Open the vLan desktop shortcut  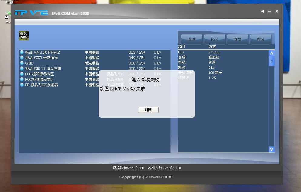(x=8, y=13)
